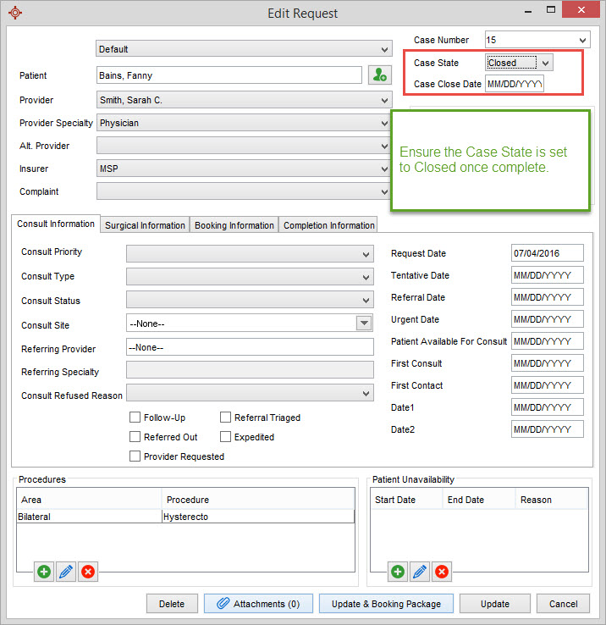This screenshot has width=606, height=625.
Task: Enable the Follow-Up checkbox
Action: (x=135, y=418)
